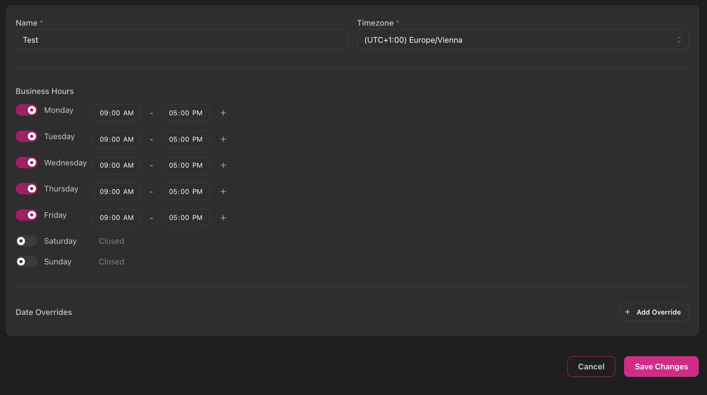This screenshot has width=707, height=395.
Task: Add an extra time slot for Friday
Action: click(223, 218)
